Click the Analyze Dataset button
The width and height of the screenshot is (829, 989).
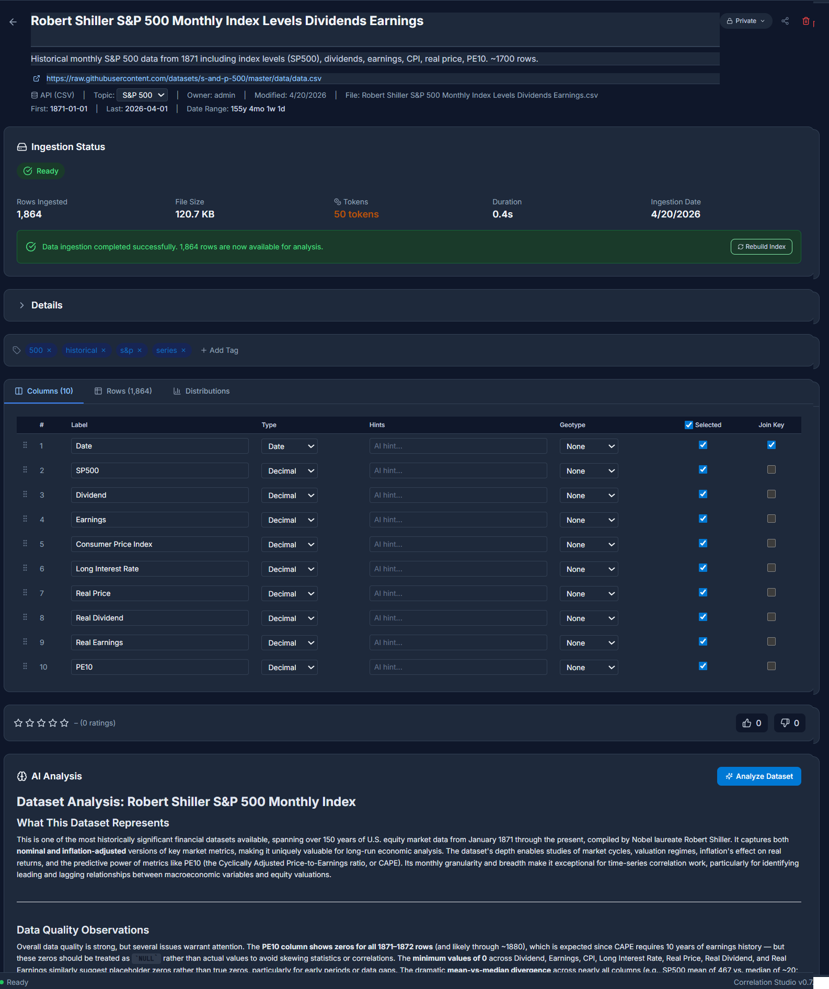(759, 776)
